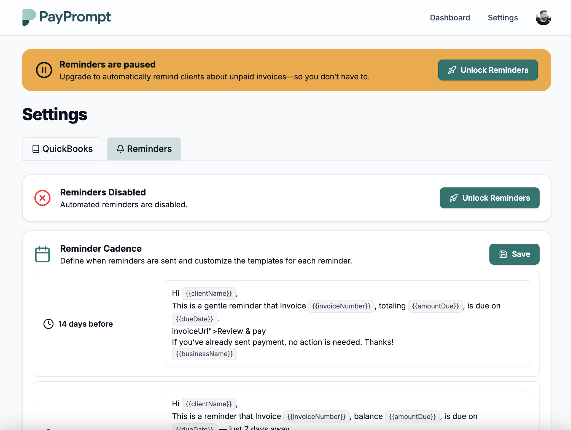Switch to the QuickBooks tab
The height and width of the screenshot is (430, 571).
[x=62, y=149]
